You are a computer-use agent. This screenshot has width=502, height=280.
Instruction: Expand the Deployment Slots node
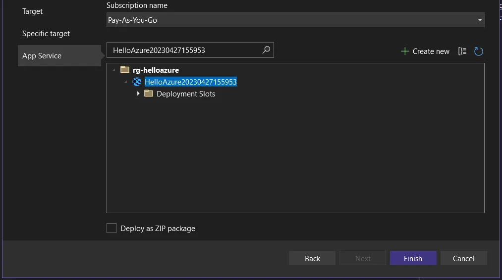tap(138, 93)
